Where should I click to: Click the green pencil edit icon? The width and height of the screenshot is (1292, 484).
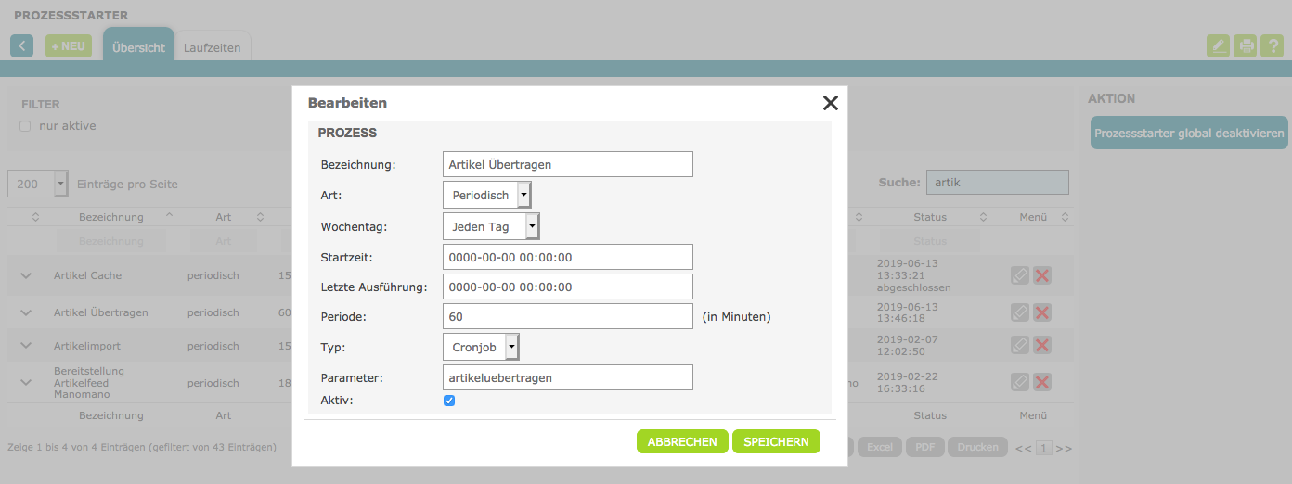(1218, 46)
